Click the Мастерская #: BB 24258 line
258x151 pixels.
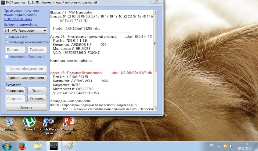click(x=71, y=49)
